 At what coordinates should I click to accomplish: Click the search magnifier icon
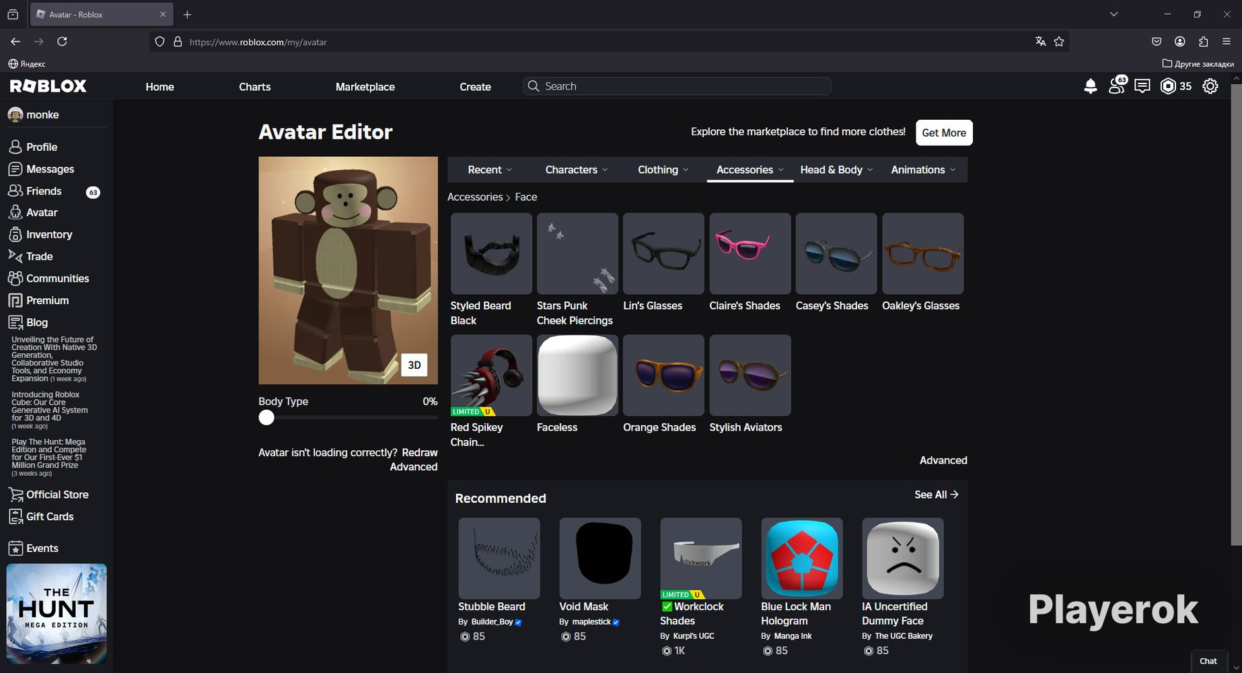pyautogui.click(x=534, y=86)
